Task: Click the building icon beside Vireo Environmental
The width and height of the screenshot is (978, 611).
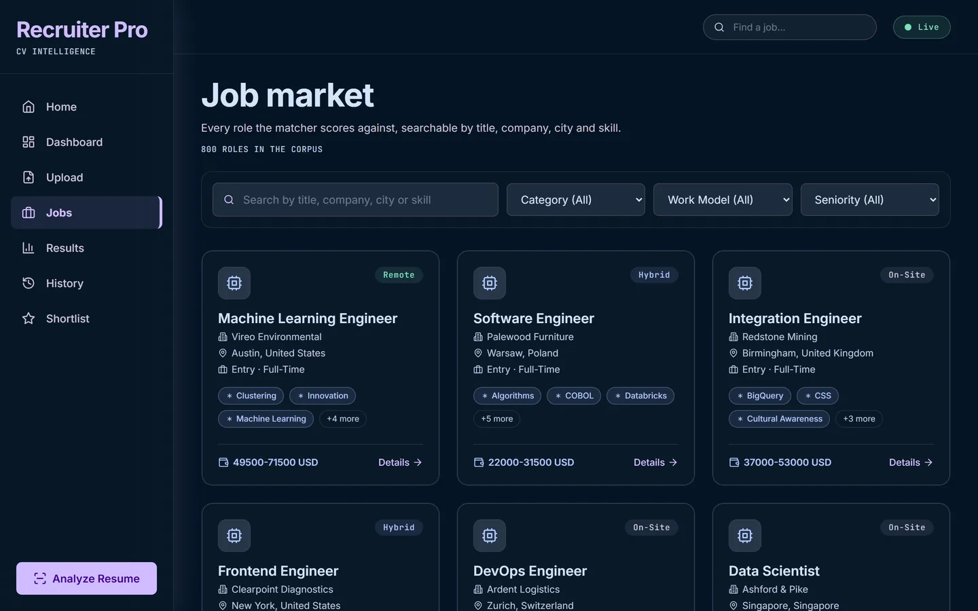Action: click(x=223, y=337)
